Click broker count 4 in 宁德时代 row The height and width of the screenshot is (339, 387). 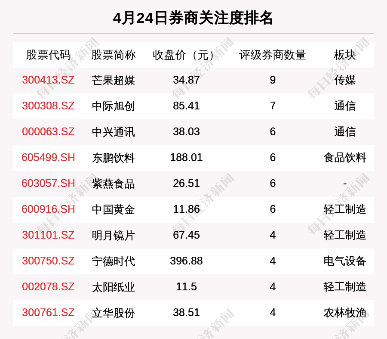[x=273, y=261]
